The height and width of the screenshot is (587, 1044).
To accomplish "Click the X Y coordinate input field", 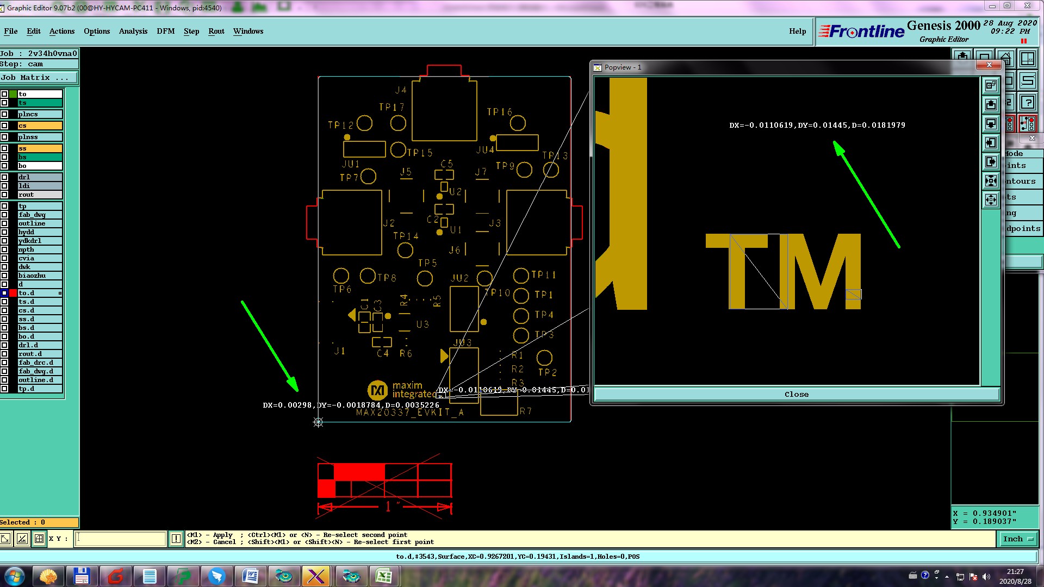I will (120, 539).
